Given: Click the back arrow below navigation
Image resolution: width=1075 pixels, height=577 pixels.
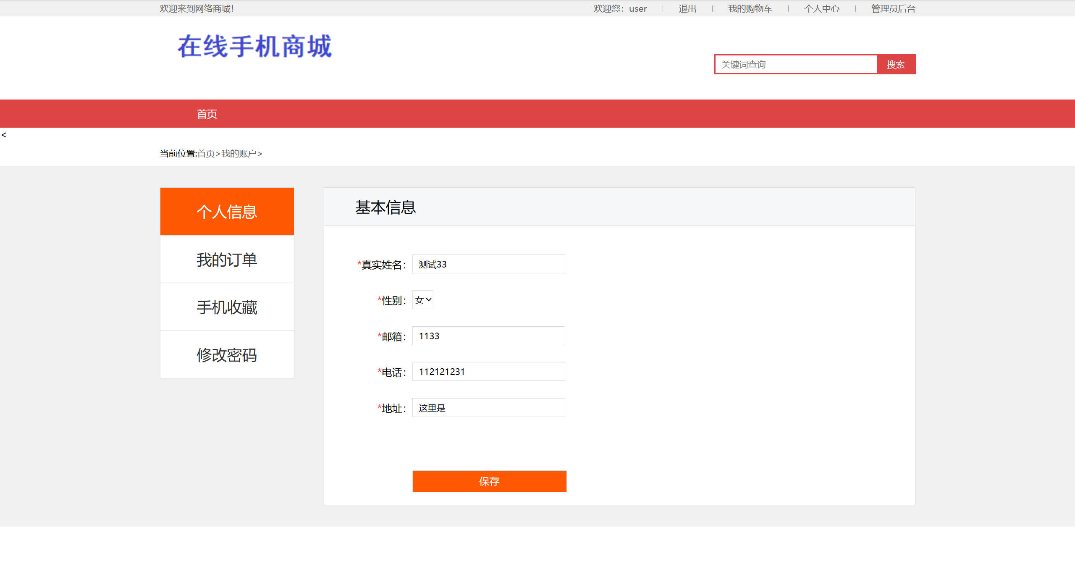Looking at the screenshot, I should click(x=4, y=135).
